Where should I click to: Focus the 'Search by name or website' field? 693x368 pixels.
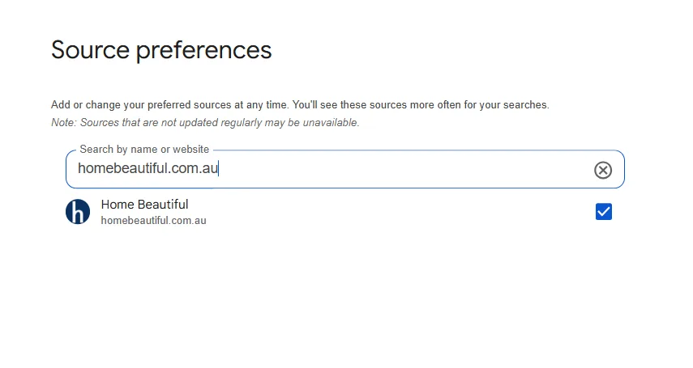point(340,169)
